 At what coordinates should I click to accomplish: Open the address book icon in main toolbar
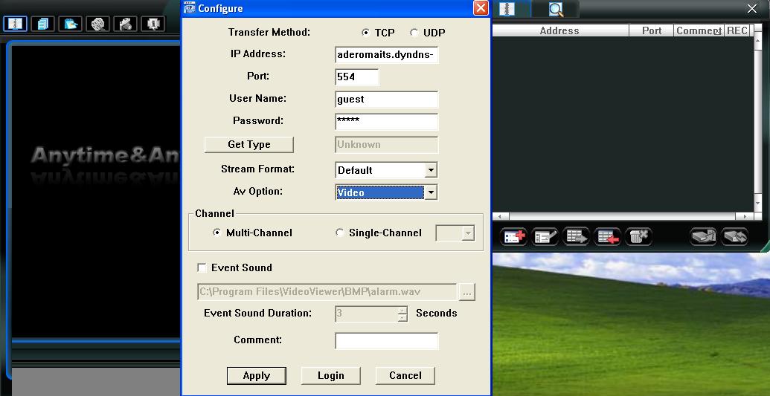[15, 24]
